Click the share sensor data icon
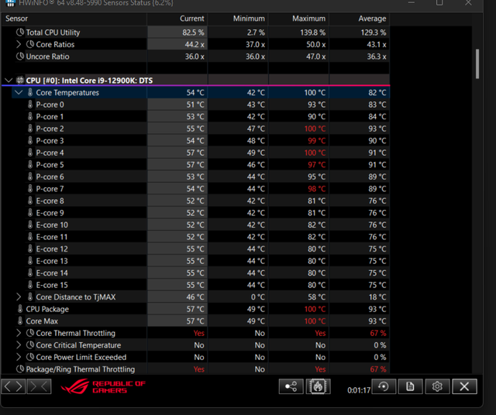Screen dimensions: 496x415 [x=291, y=386]
